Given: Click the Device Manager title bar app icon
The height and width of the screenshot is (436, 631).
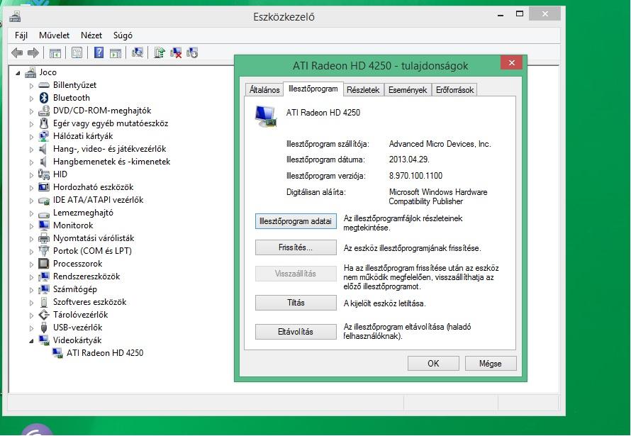Looking at the screenshot, I should (x=16, y=17).
